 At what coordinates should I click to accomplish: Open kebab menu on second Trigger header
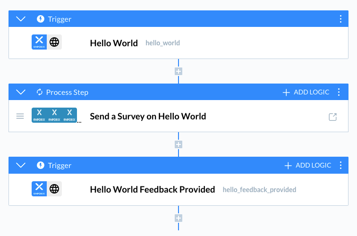(341, 166)
